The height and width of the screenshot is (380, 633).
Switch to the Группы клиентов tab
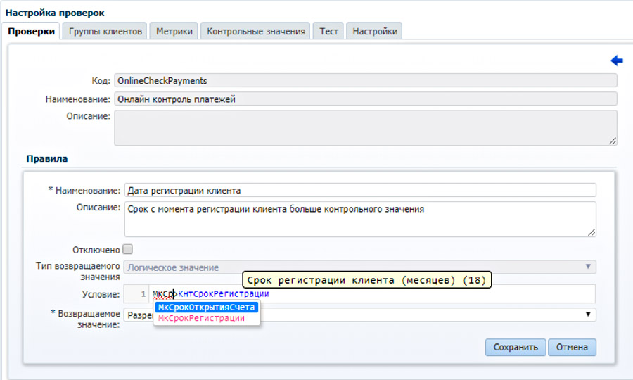(x=105, y=32)
